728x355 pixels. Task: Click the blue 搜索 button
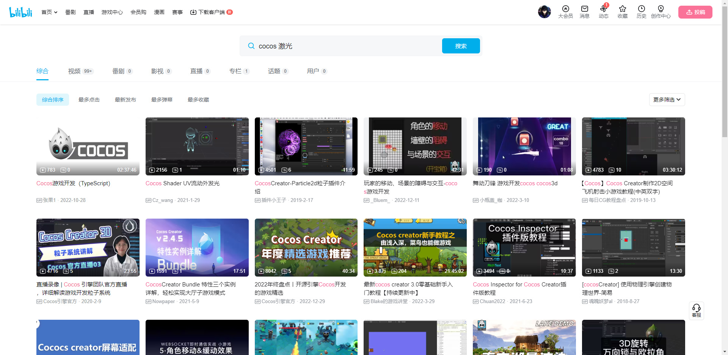pyautogui.click(x=461, y=46)
